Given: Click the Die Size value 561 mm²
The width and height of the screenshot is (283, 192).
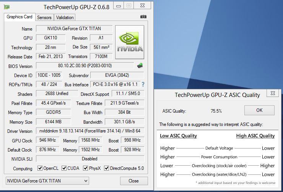Looking at the screenshot, I should point(101,47).
